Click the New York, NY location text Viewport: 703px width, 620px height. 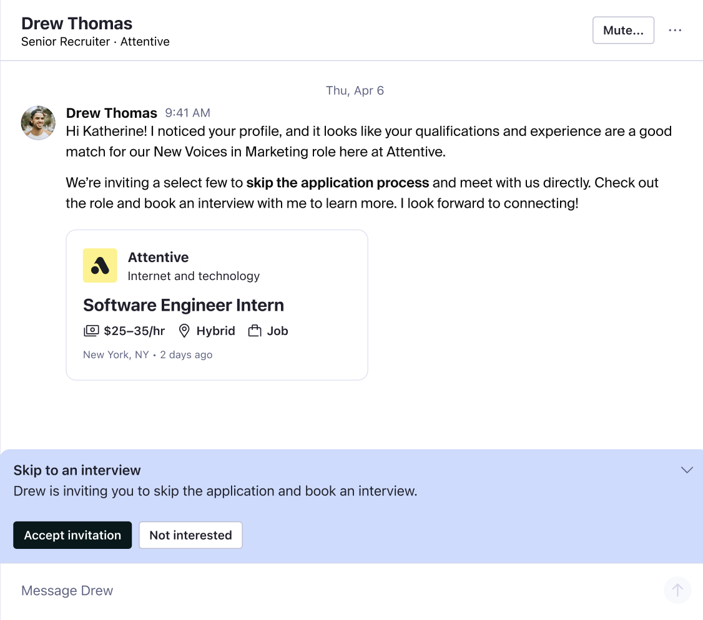(116, 354)
